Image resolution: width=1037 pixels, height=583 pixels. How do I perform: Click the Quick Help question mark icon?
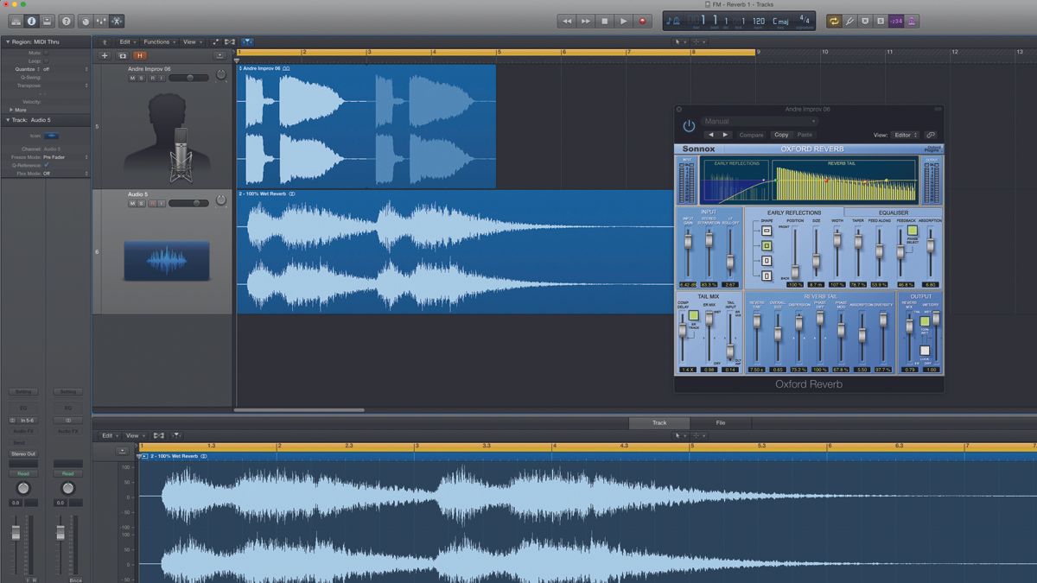pos(67,21)
